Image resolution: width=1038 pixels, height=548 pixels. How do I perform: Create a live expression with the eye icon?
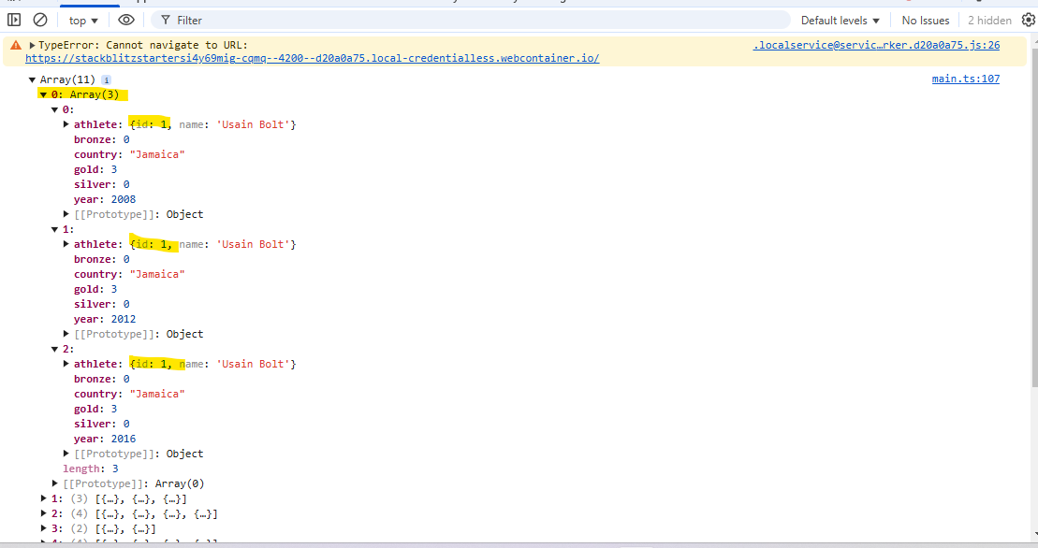[x=126, y=19]
